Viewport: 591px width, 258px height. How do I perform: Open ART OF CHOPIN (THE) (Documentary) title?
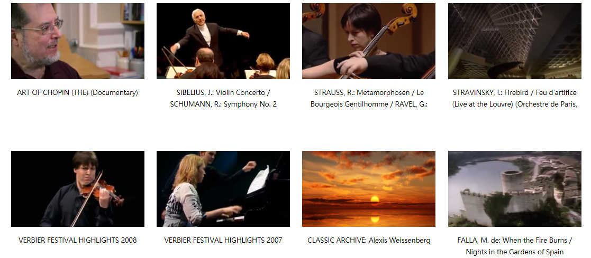[x=78, y=92]
